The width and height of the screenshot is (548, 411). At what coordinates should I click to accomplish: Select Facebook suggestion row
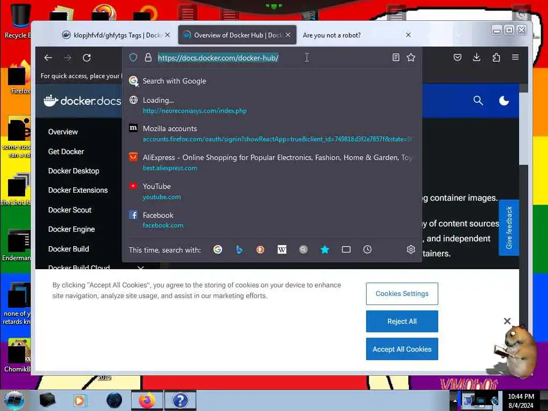click(271, 220)
